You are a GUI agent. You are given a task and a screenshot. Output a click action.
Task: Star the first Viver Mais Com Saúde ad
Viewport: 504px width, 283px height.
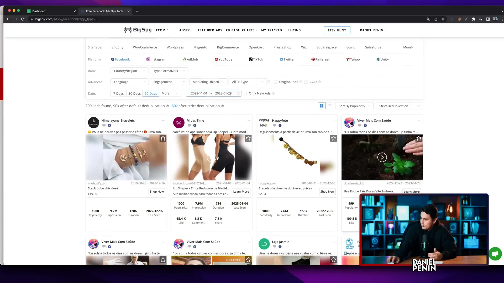coord(419,138)
